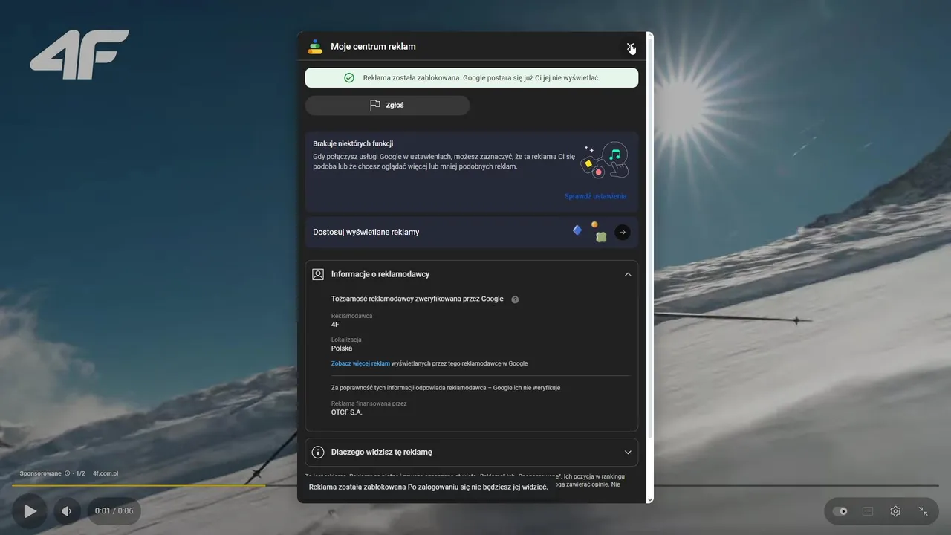
Task: Exit fullscreen mode
Action: [923, 511]
